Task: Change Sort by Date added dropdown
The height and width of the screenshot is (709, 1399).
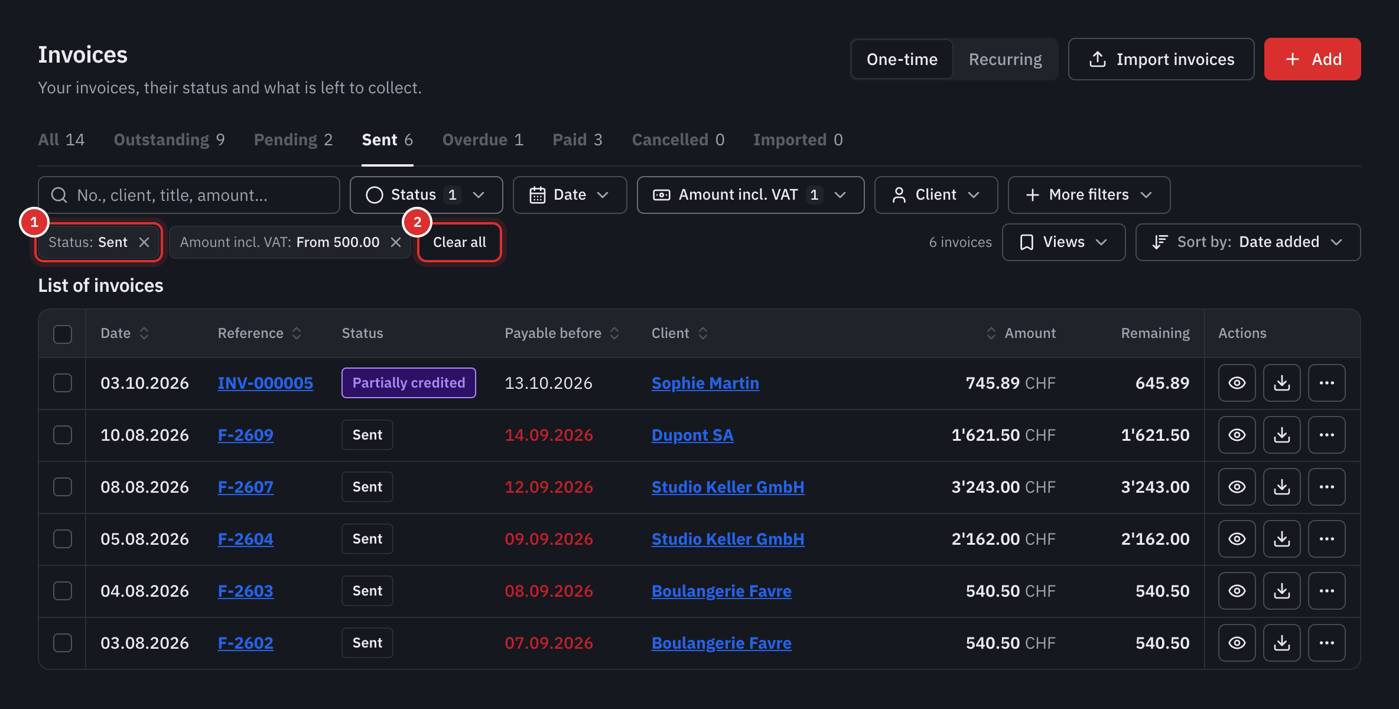Action: click(x=1248, y=242)
